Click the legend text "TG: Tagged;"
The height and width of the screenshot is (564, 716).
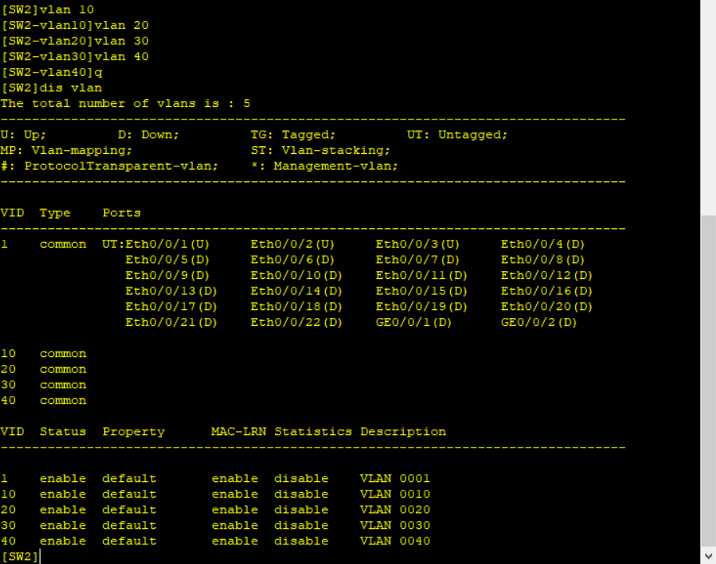293,134
